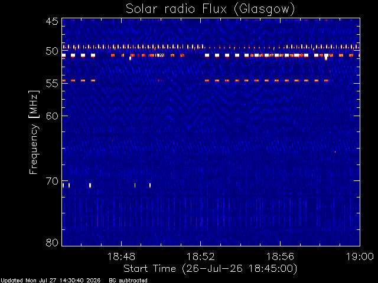This screenshot has width=378, height=283.
Task: Click the 55 MHz axis label
Action: pos(52,84)
